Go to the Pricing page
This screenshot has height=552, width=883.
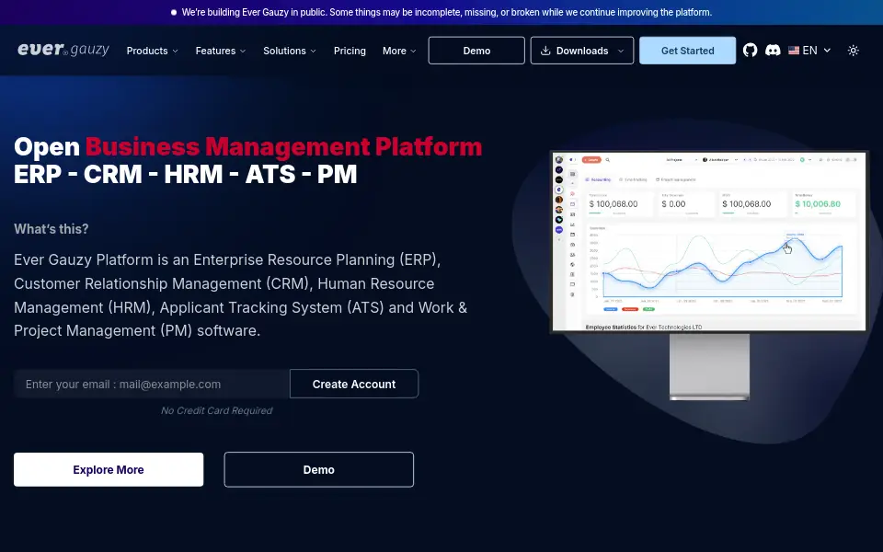pyautogui.click(x=350, y=51)
